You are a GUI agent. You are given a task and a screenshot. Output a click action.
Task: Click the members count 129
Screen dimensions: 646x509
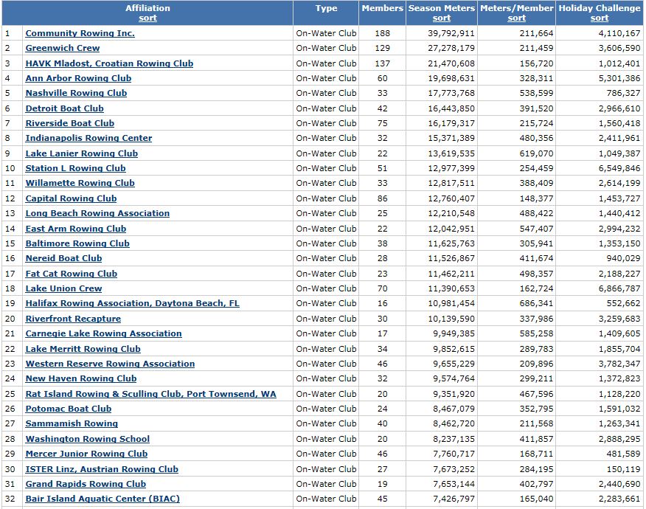[x=382, y=48]
